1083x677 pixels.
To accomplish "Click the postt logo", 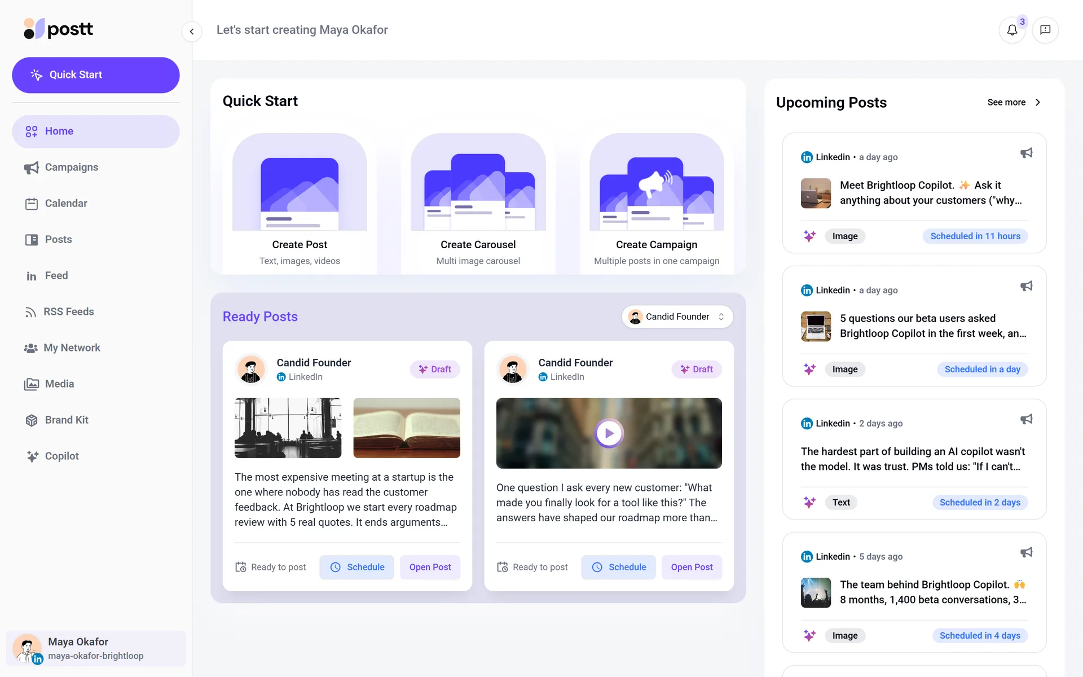I will click(x=58, y=29).
